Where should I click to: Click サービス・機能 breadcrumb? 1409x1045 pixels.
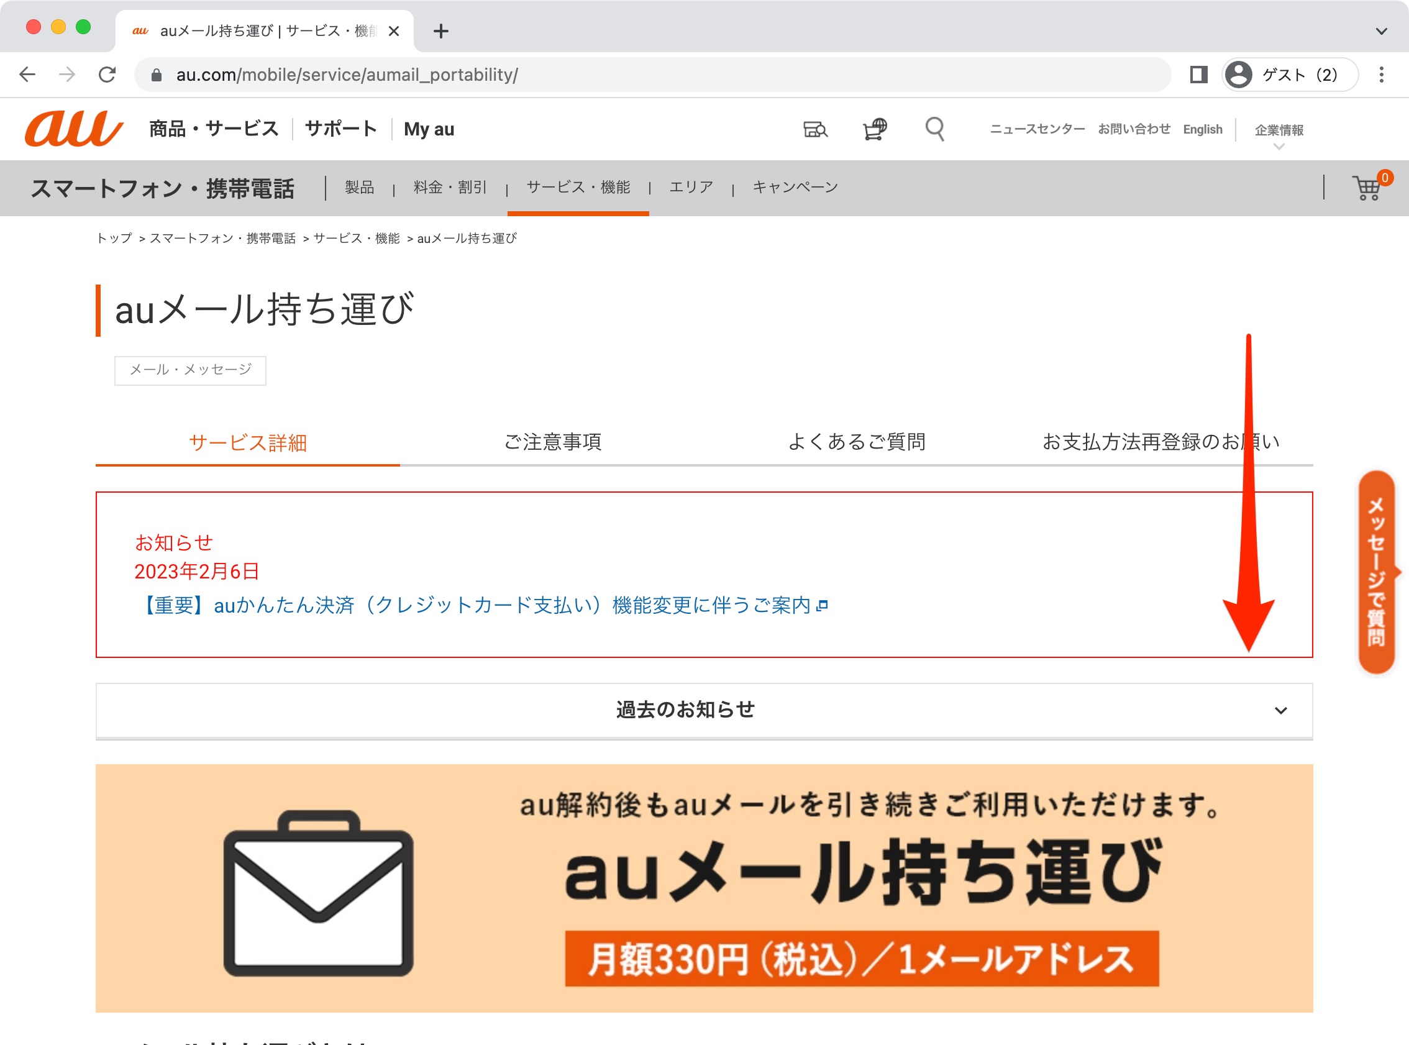(x=357, y=239)
